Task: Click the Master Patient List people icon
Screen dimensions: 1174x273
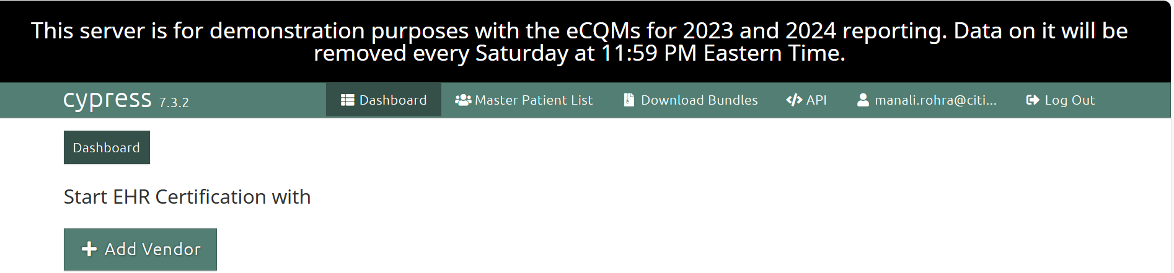Action: coord(463,100)
